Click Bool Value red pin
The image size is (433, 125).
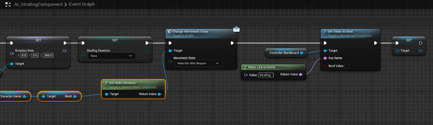[x=325, y=66]
